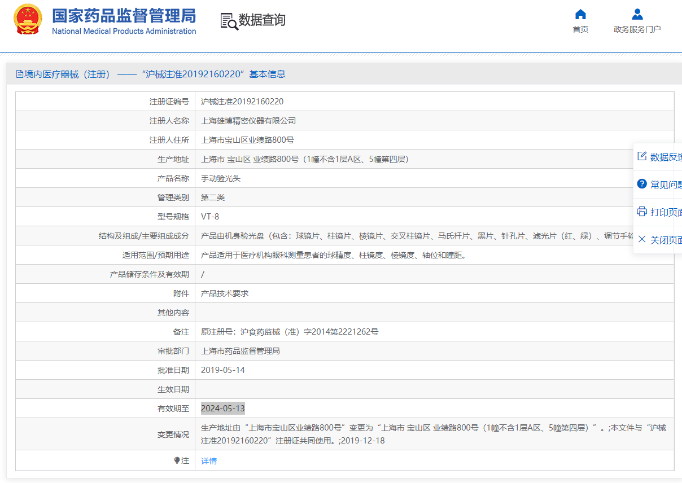
Task: Click National Medical Products Administration English subtitle
Action: (x=124, y=31)
